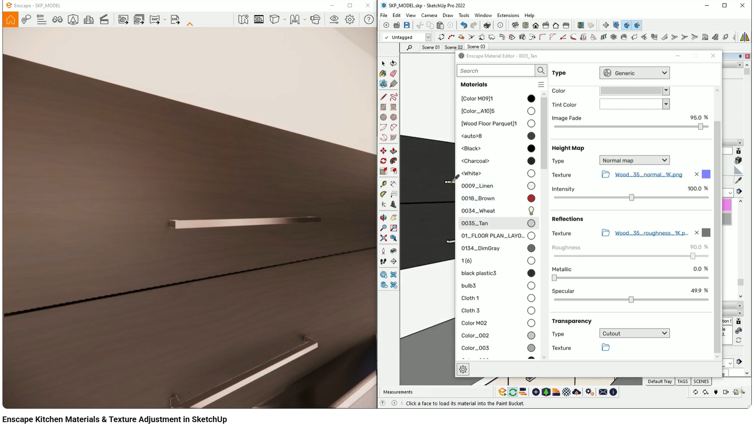This screenshot has width=753, height=427.
Task: Open the Wood_35_normal_1K.png texture link
Action: (x=648, y=174)
